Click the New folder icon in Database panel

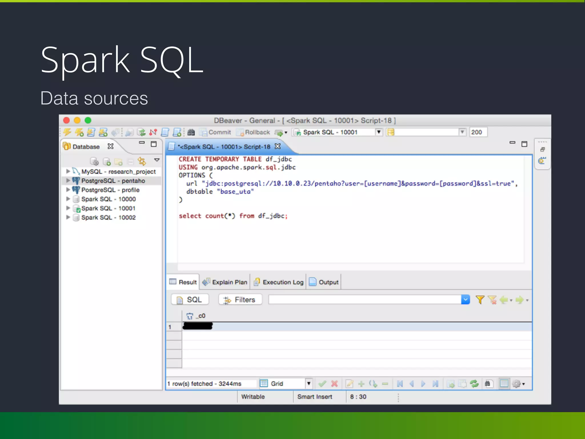pos(118,161)
